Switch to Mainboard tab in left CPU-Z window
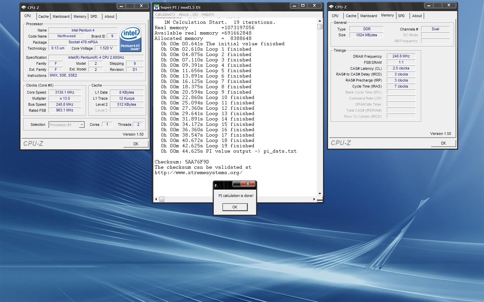Image resolution: width=484 pixels, height=302 pixels. point(61,16)
